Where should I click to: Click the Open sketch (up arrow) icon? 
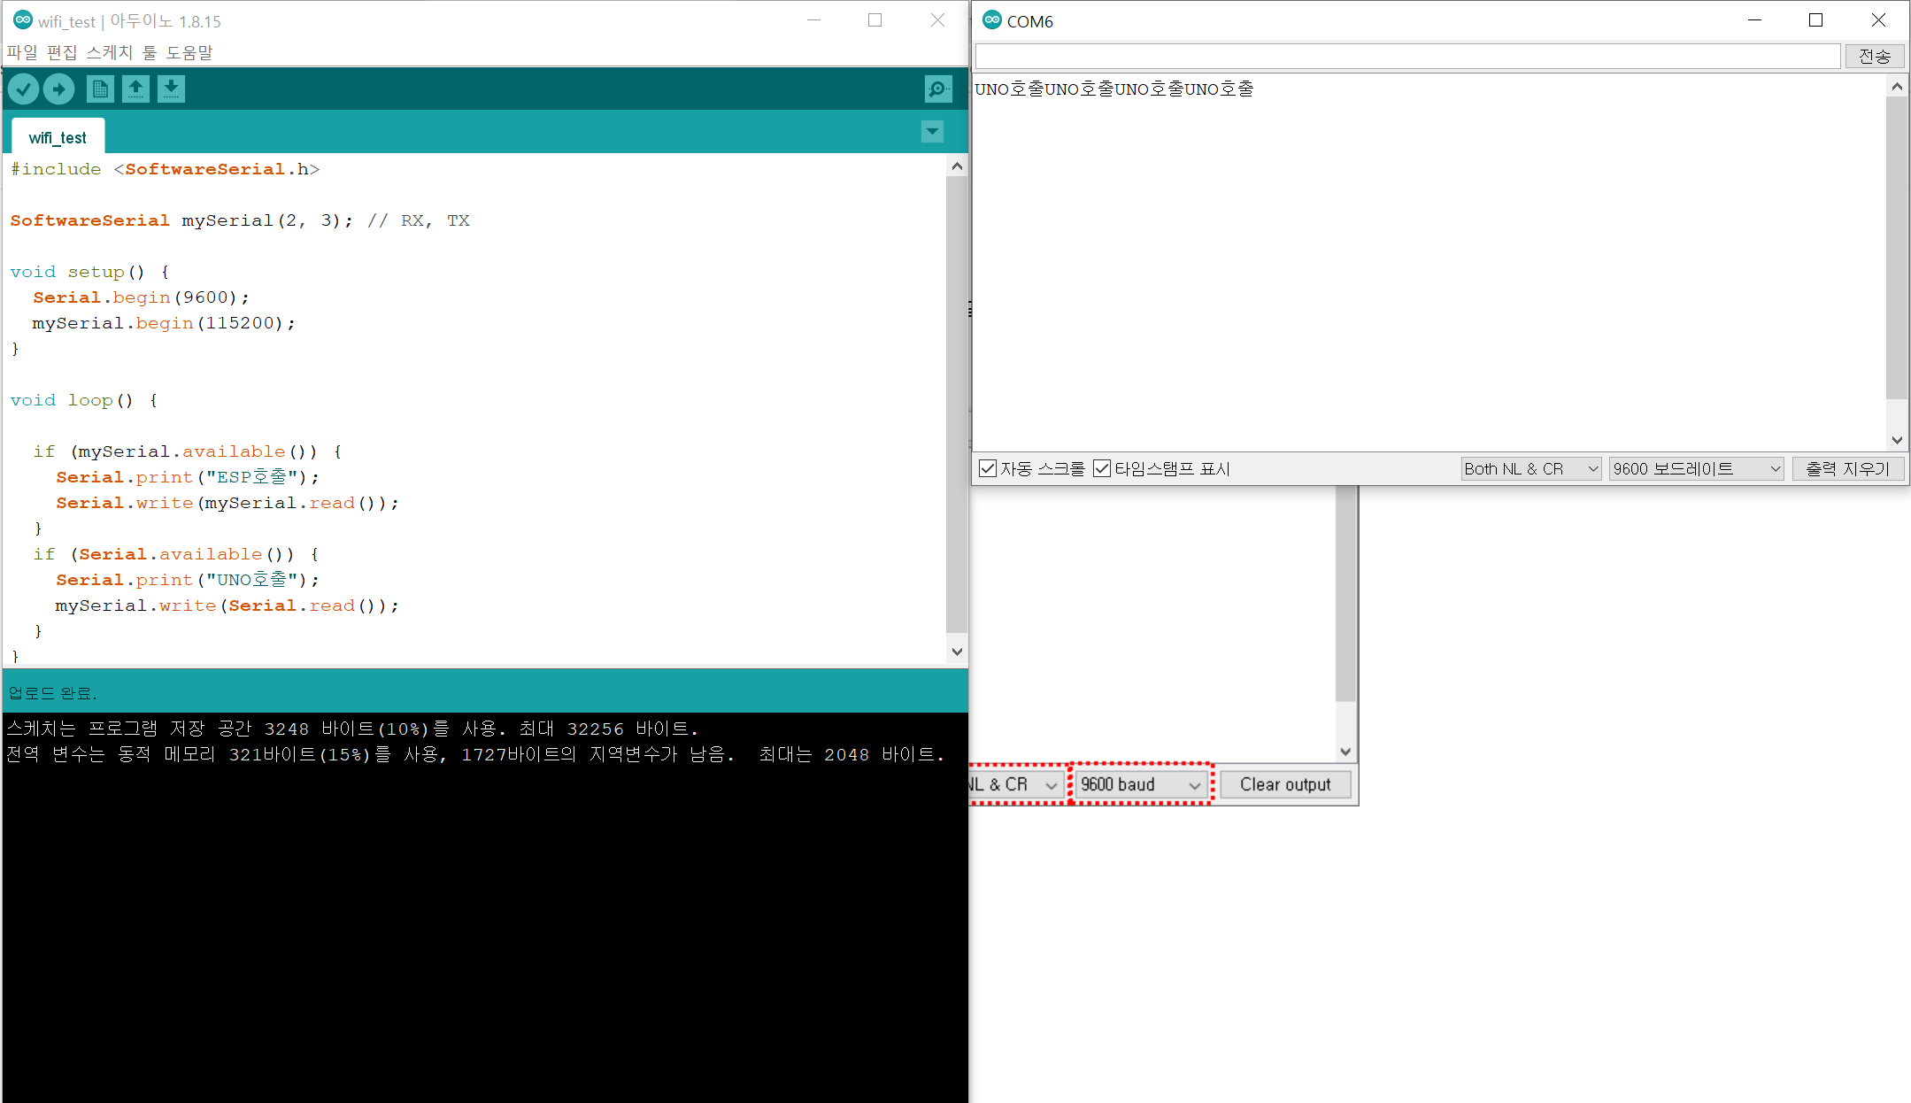135,89
